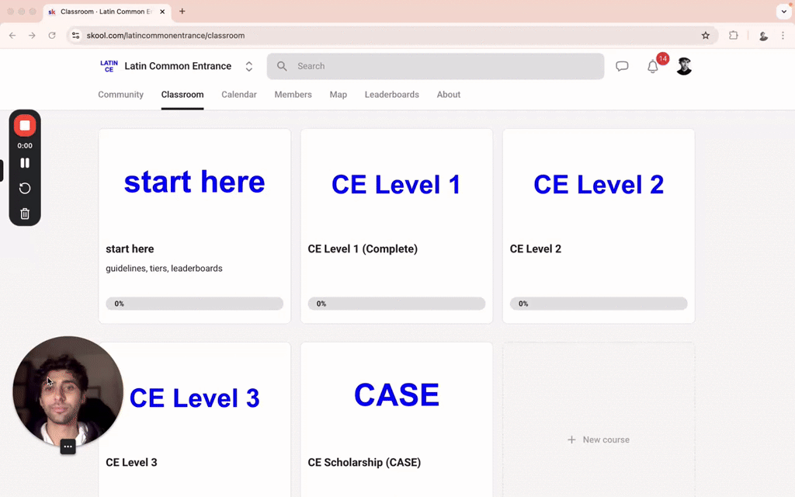
Task: Open the CASE course thumbnail
Action: click(397, 395)
